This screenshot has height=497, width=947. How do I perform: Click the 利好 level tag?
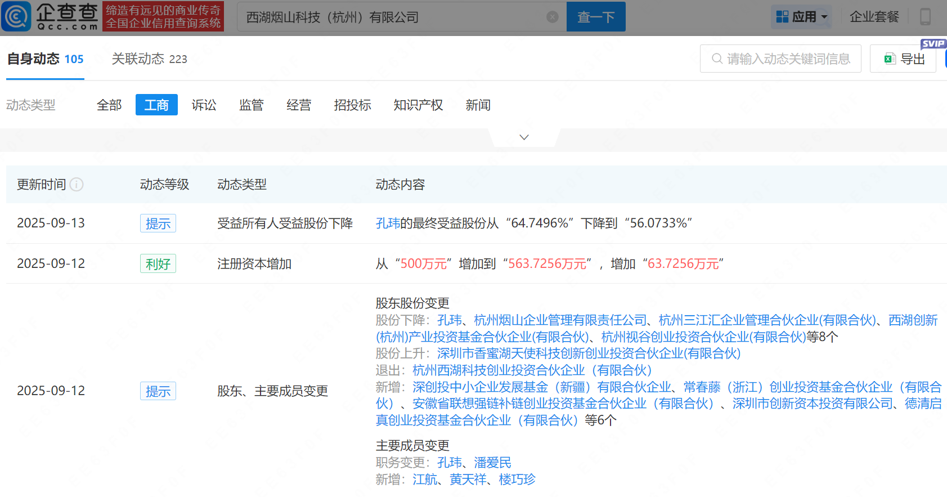coord(158,264)
